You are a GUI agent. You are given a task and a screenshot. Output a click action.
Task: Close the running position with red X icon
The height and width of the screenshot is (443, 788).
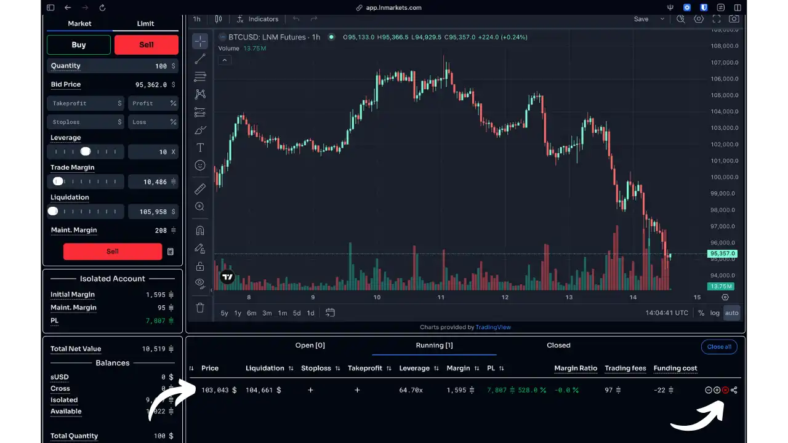pos(725,390)
